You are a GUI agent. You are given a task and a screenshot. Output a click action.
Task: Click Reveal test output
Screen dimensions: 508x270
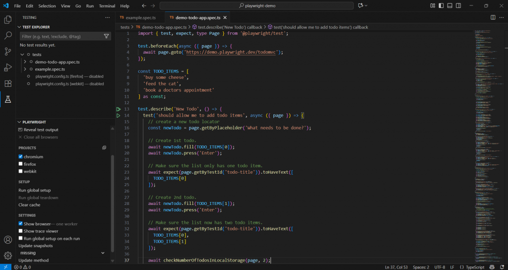[x=41, y=130]
